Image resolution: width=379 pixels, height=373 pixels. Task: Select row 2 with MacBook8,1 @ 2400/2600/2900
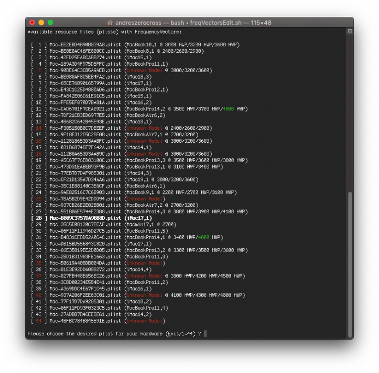coord(117,51)
